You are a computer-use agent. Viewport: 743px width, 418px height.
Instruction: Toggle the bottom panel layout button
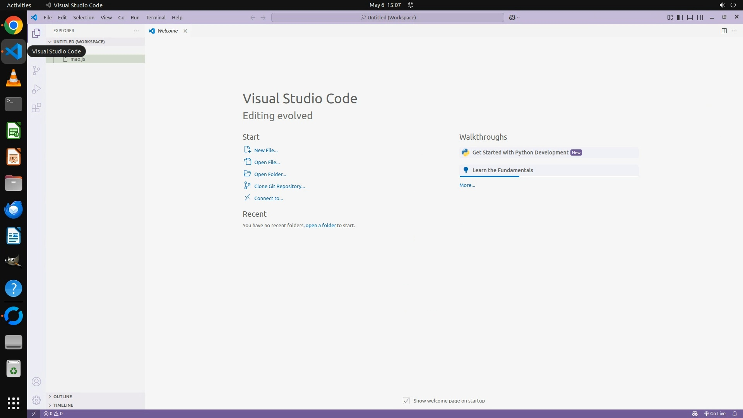[x=690, y=17]
